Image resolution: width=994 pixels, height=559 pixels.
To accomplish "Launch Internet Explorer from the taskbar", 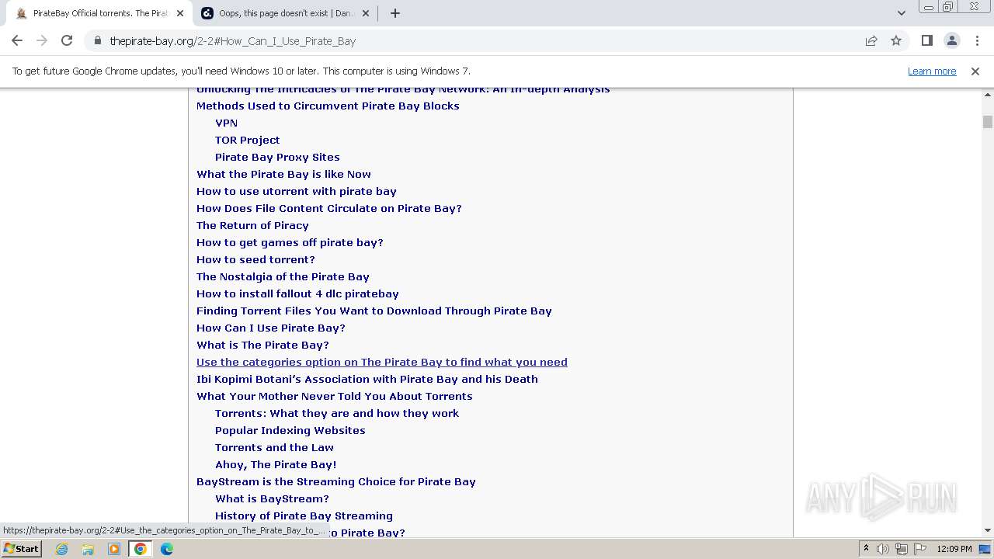I will pos(61,549).
